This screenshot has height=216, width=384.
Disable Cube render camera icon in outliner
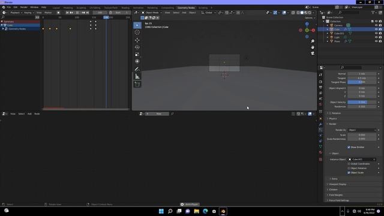tap(380, 29)
